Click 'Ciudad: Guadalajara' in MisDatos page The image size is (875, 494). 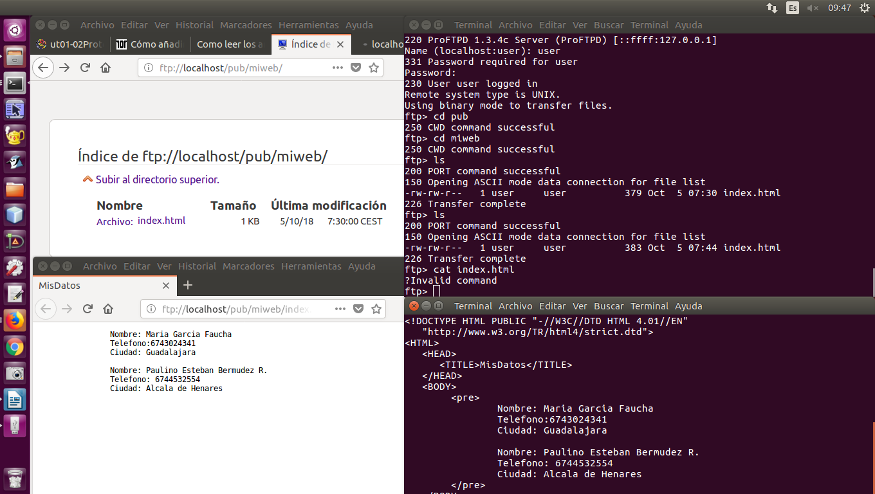(x=152, y=352)
